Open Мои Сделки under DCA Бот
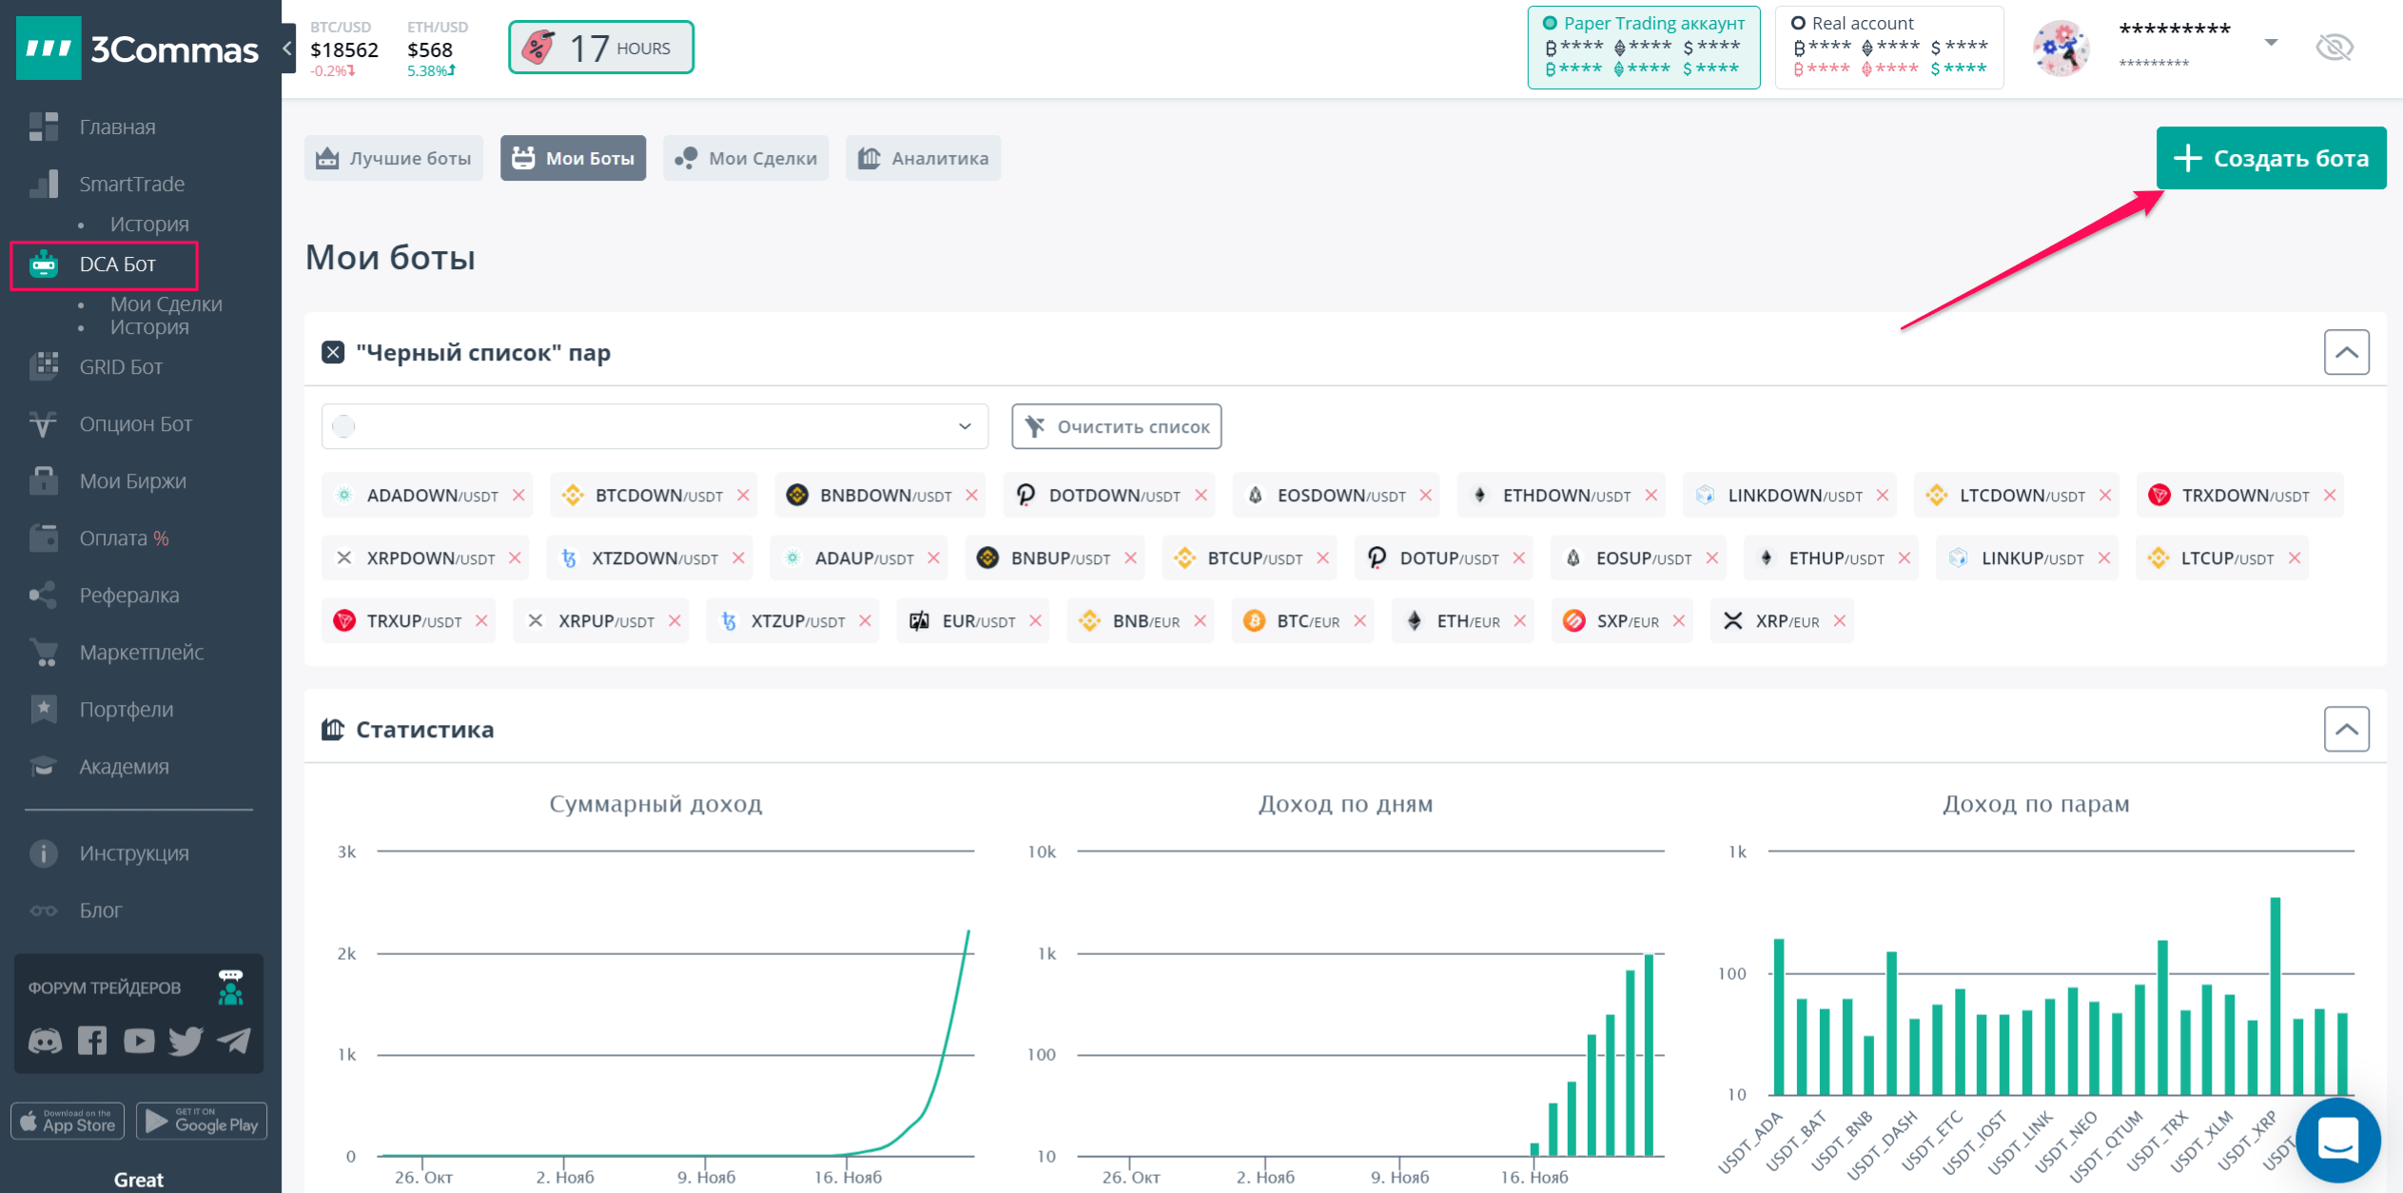Image resolution: width=2403 pixels, height=1193 pixels. coord(166,304)
